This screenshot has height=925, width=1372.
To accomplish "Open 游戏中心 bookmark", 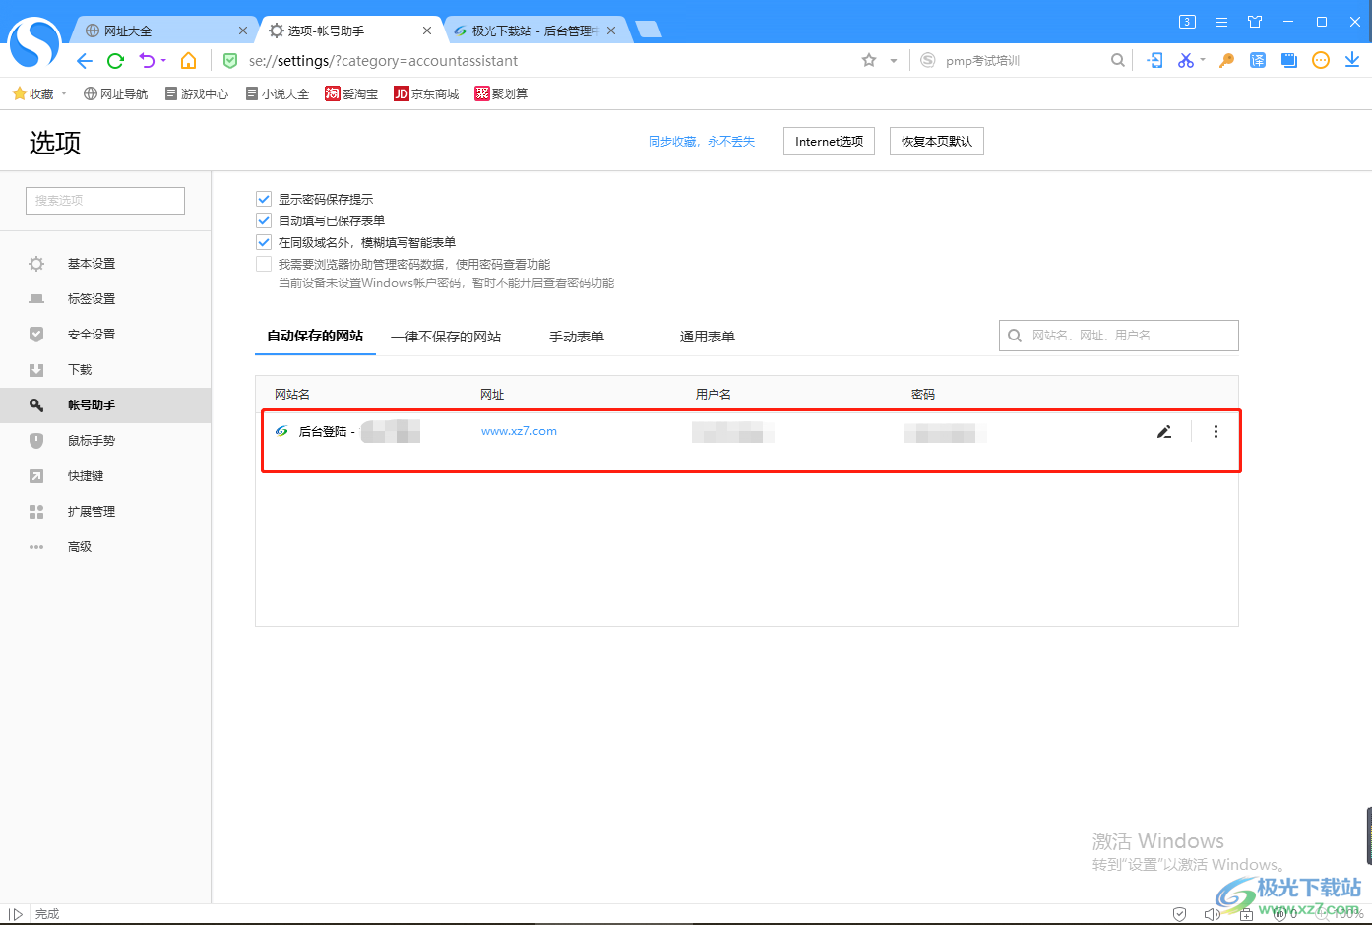I will click(197, 93).
